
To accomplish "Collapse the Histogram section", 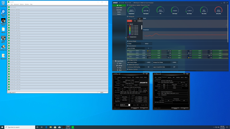I will pos(128,16).
